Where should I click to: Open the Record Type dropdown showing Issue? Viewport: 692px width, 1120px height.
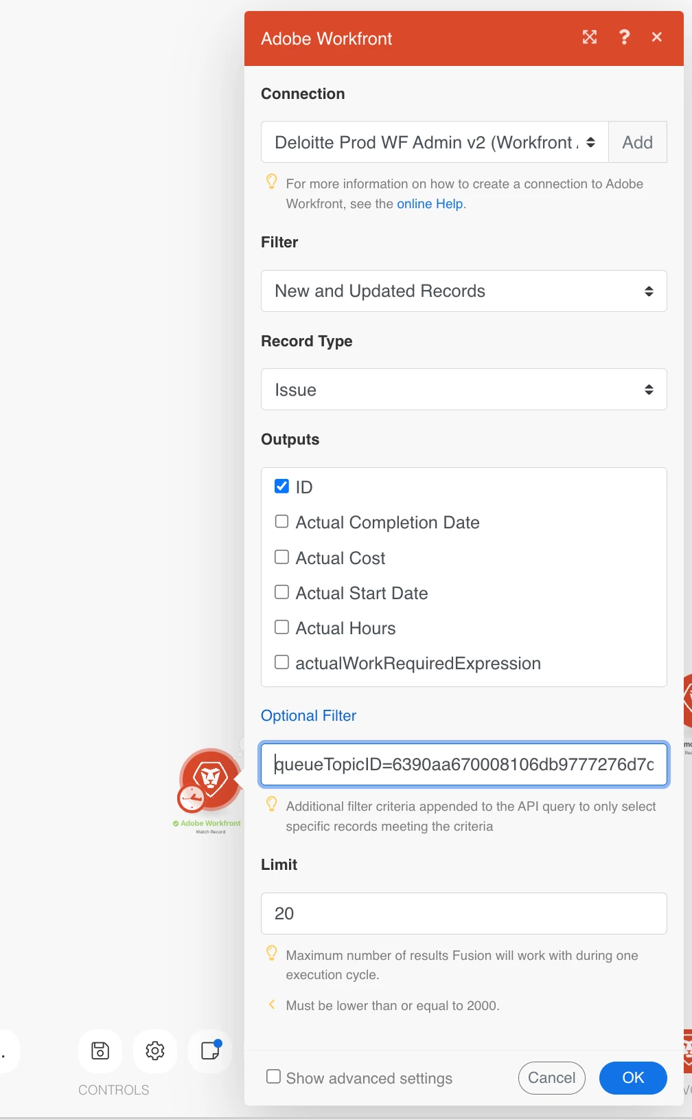point(464,390)
